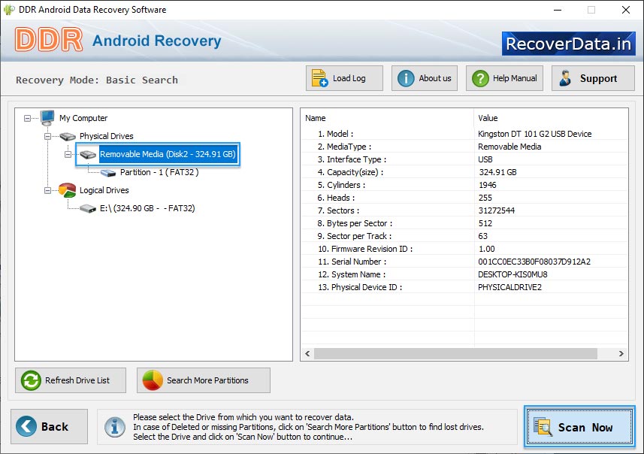Select the '4. Capacity(size) :' row
This screenshot has width=644, height=454.
pos(464,171)
